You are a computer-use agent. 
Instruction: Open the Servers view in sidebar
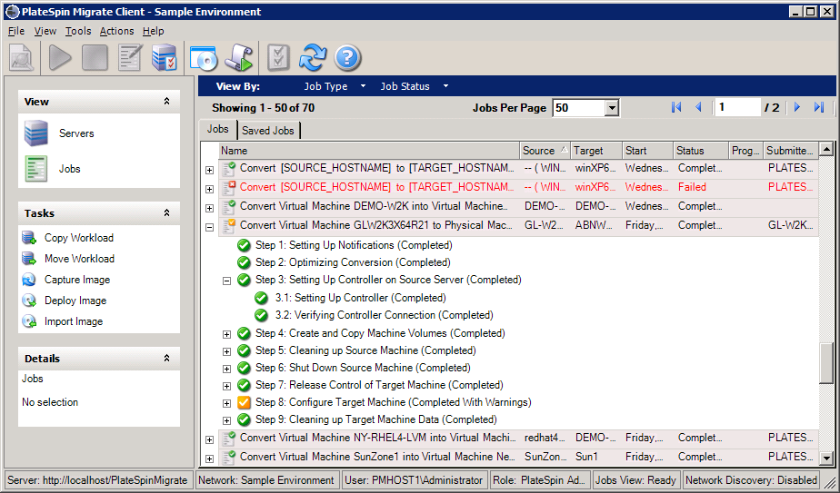pyautogui.click(x=75, y=133)
